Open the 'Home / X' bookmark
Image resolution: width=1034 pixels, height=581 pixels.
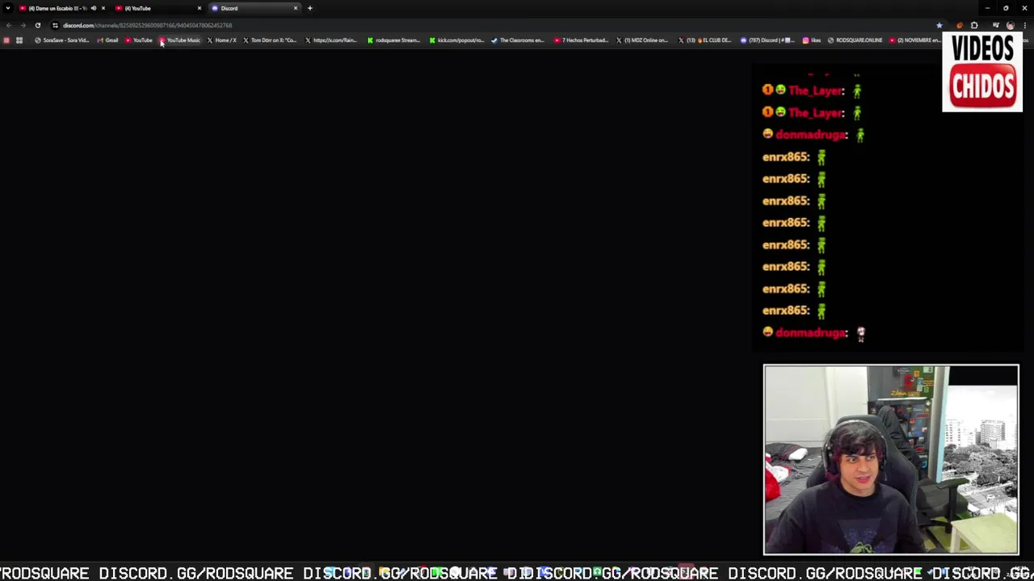click(x=221, y=40)
